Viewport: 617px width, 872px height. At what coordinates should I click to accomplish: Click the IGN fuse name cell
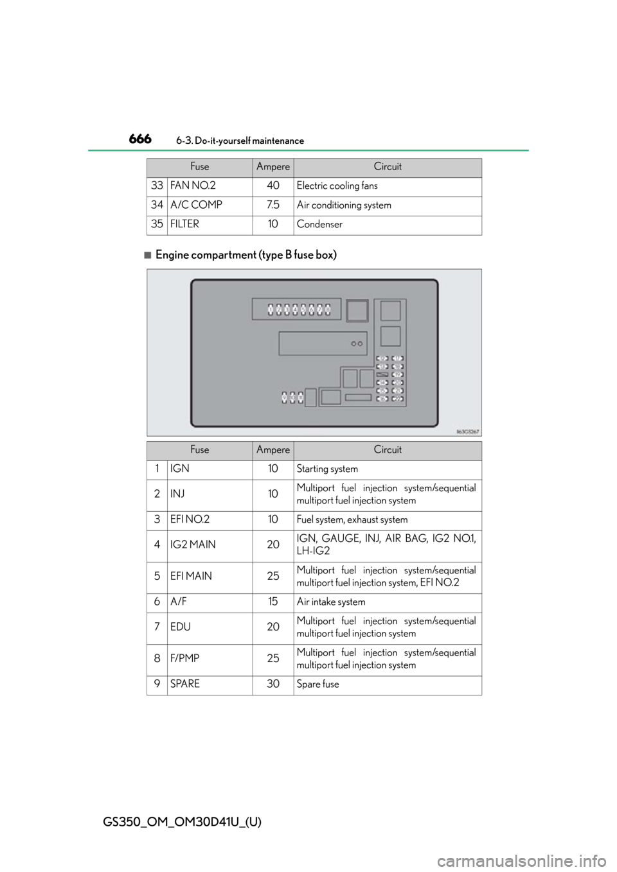coord(180,469)
